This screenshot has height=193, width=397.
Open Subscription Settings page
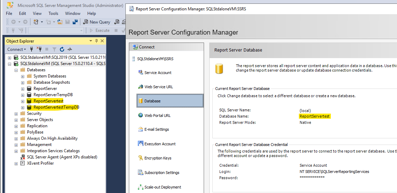[159, 173]
